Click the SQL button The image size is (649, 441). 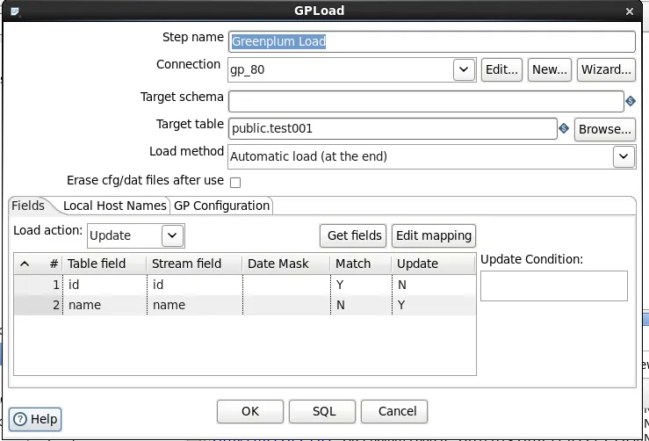[x=322, y=411]
